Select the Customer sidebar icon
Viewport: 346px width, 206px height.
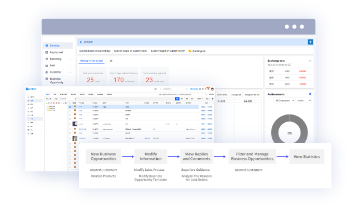click(x=47, y=72)
